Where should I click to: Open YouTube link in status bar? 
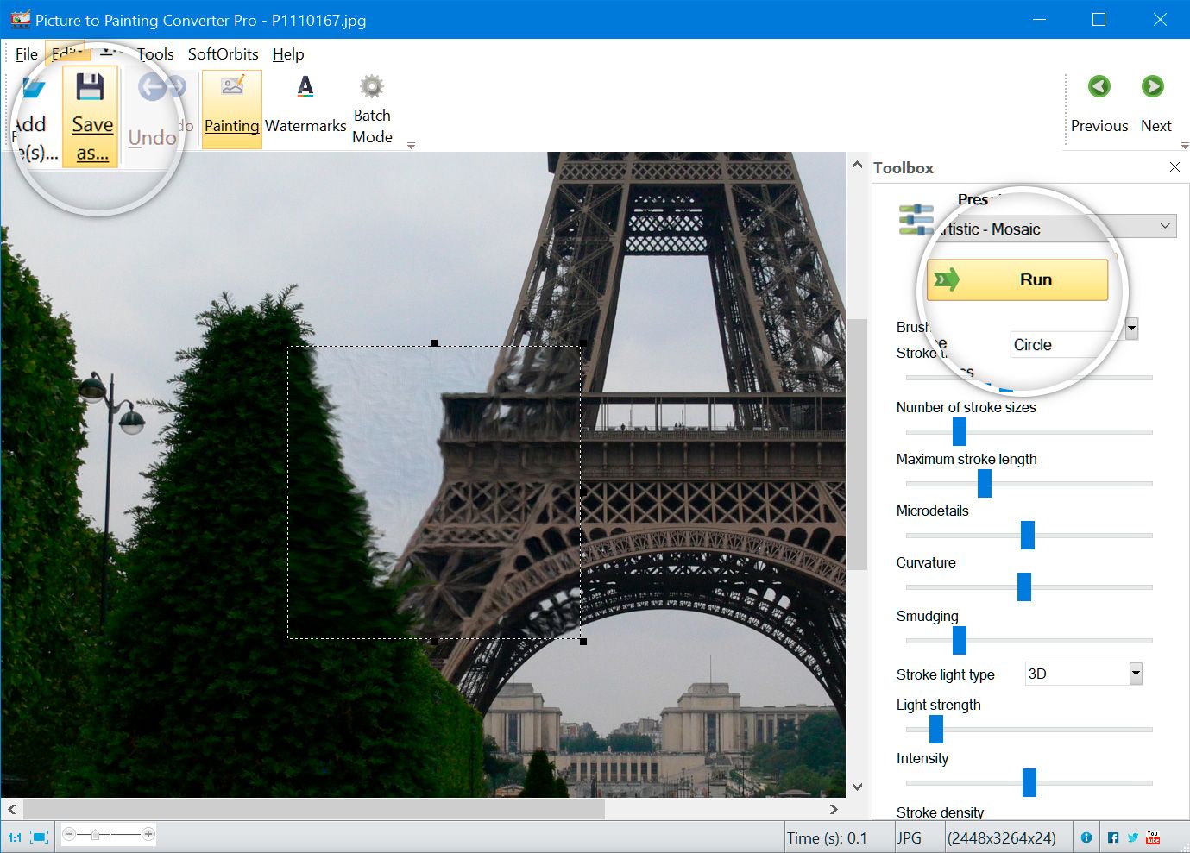pyautogui.click(x=1152, y=837)
